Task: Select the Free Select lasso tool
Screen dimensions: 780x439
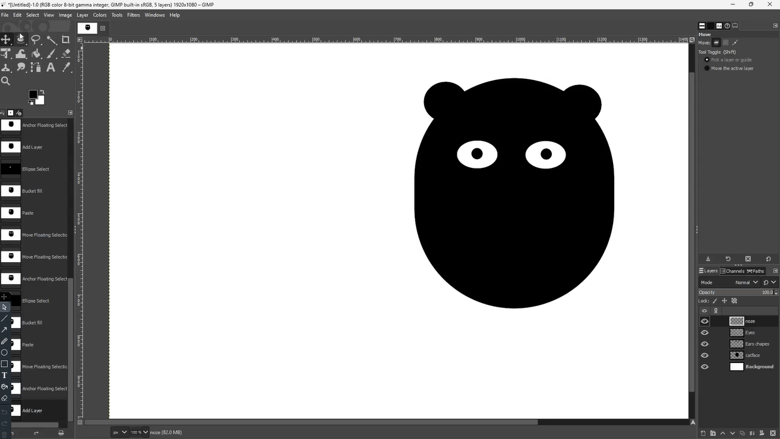Action: [x=36, y=39]
